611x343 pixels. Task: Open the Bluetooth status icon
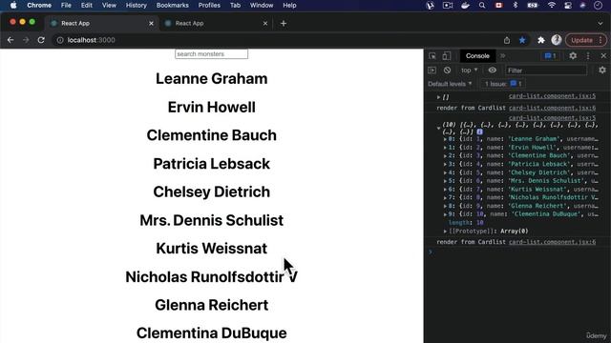click(516, 6)
